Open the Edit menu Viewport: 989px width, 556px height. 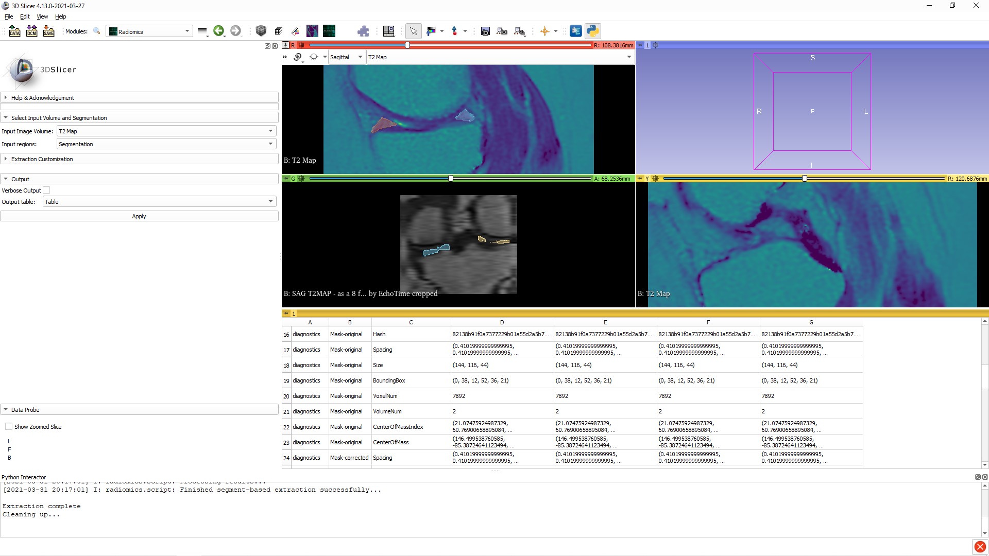(x=24, y=16)
